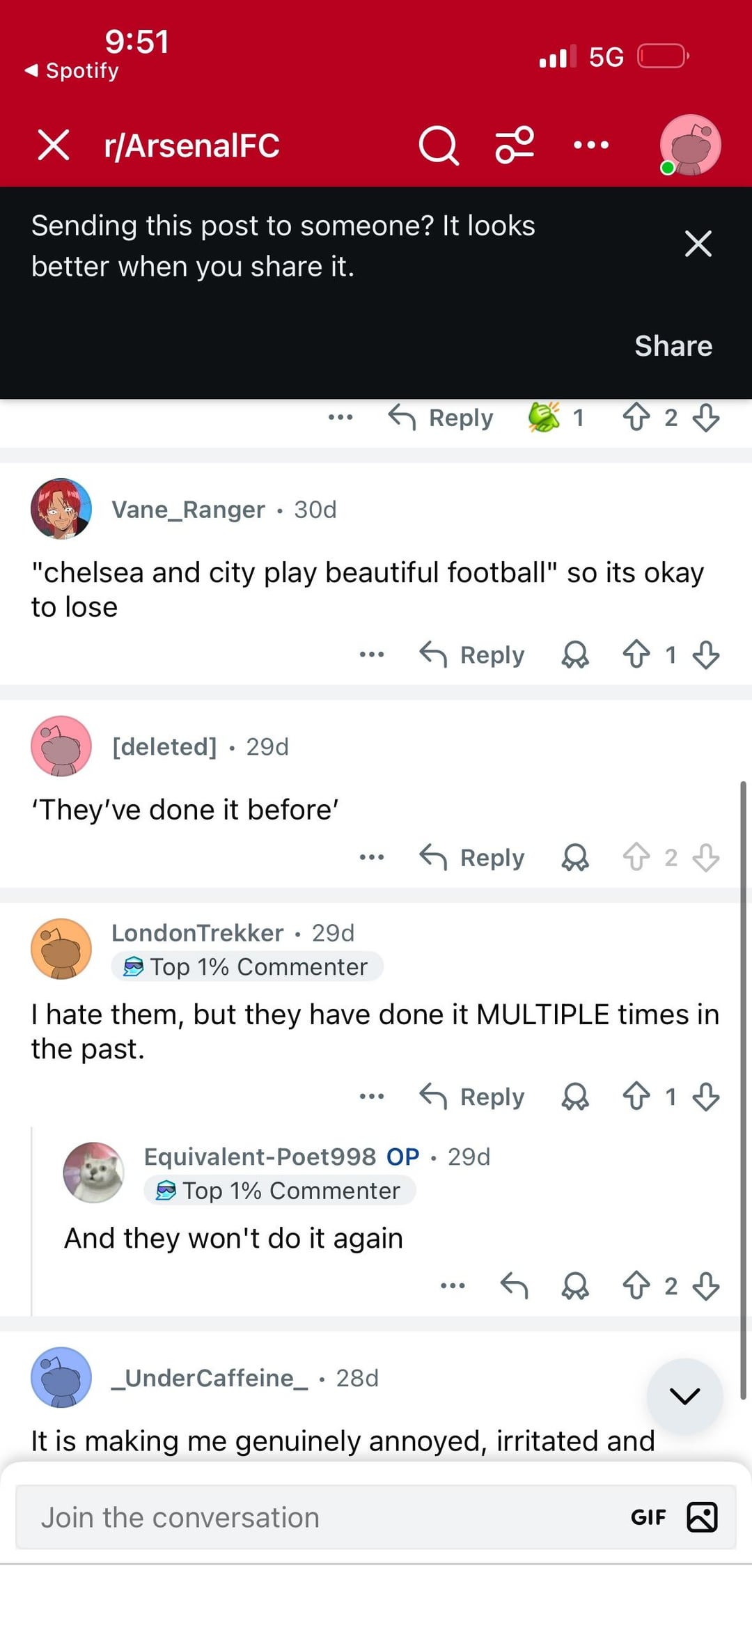The width and height of the screenshot is (752, 1630).
Task: Open more options on LondonTrekker's comment
Action: [372, 1097]
